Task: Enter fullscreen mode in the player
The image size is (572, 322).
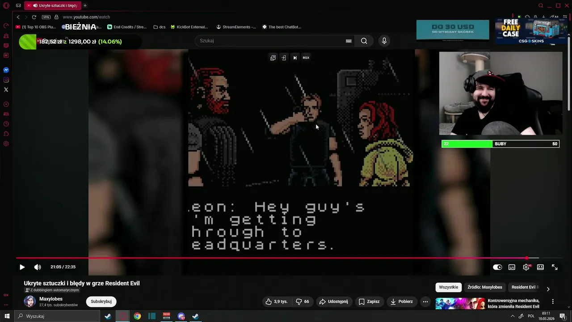Action: 555,267
